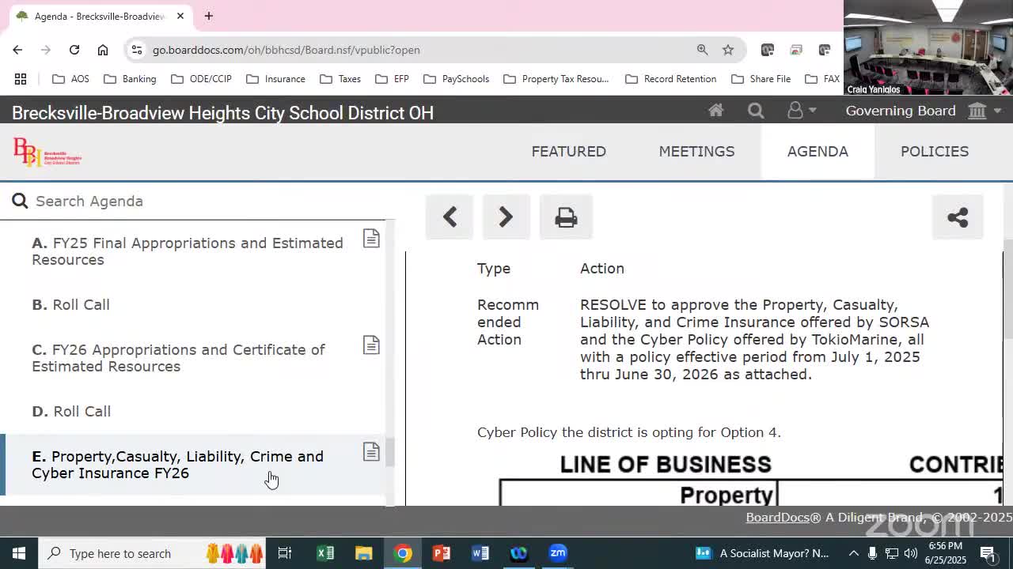Bookmark this page with star icon
The height and width of the screenshot is (569, 1013).
click(x=728, y=50)
